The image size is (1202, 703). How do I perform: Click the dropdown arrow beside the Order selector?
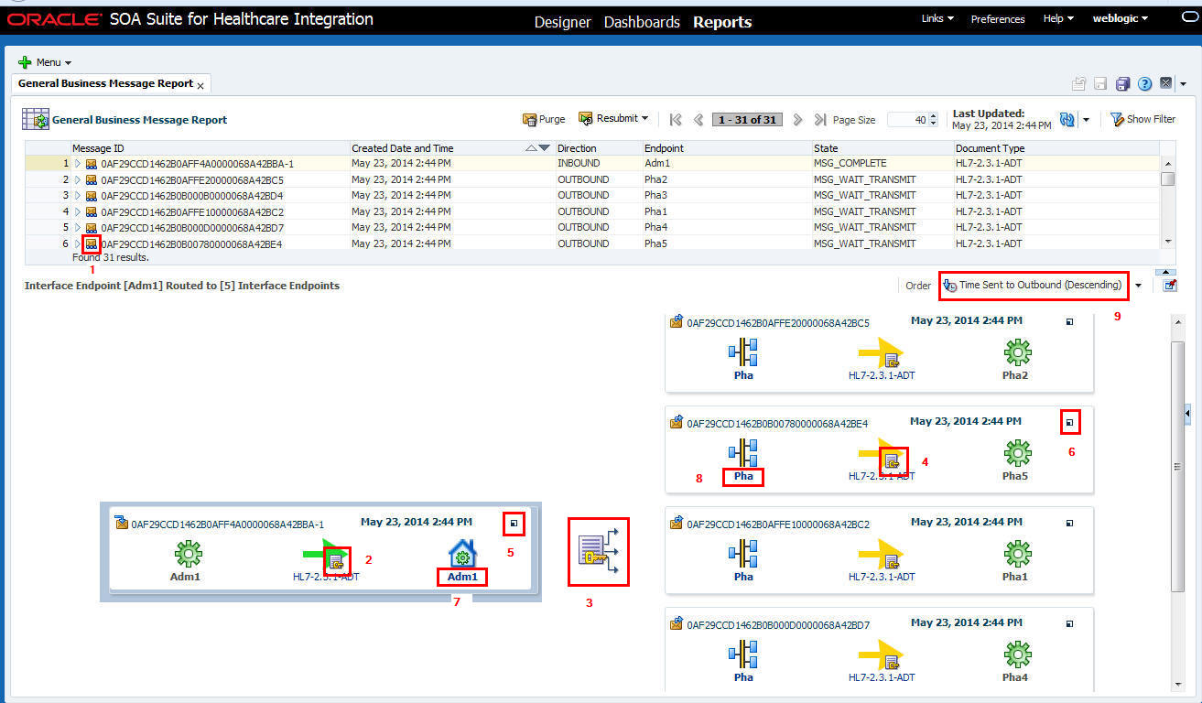click(1139, 286)
